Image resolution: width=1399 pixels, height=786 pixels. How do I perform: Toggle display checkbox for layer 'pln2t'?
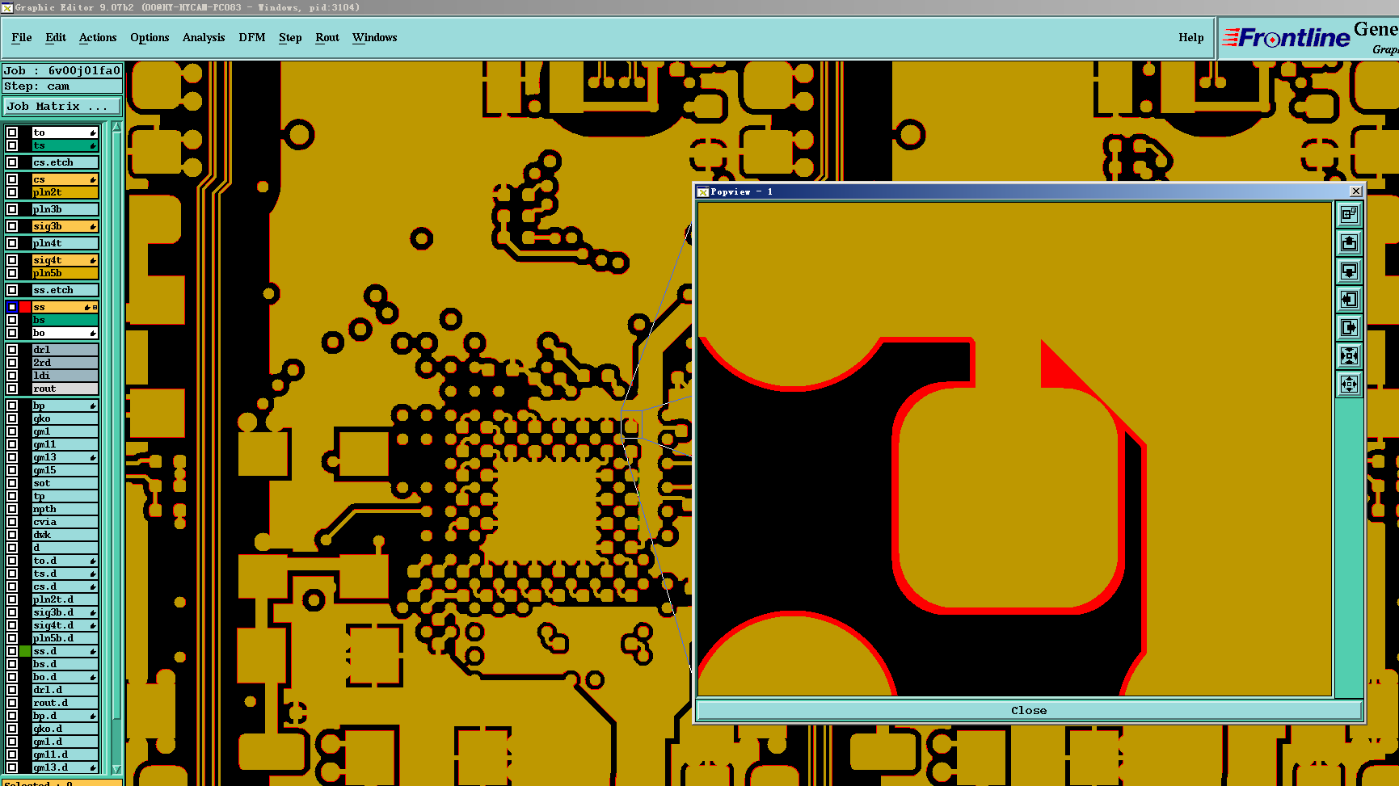point(12,192)
